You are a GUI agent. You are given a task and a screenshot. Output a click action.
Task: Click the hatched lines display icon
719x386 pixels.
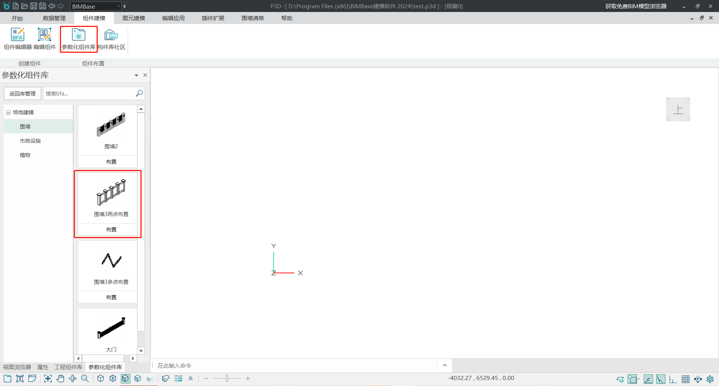click(x=178, y=379)
